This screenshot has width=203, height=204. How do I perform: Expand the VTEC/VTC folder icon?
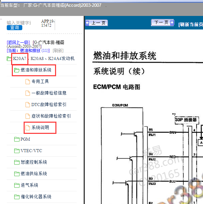pyautogui.click(x=17, y=151)
